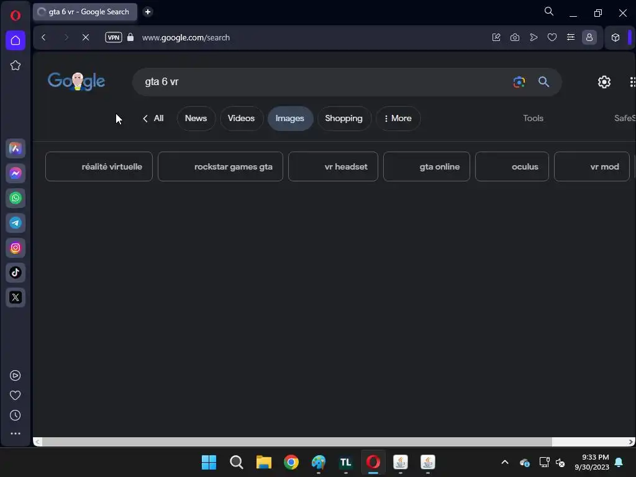
Task: Click the address bar URL
Action: pyautogui.click(x=186, y=38)
